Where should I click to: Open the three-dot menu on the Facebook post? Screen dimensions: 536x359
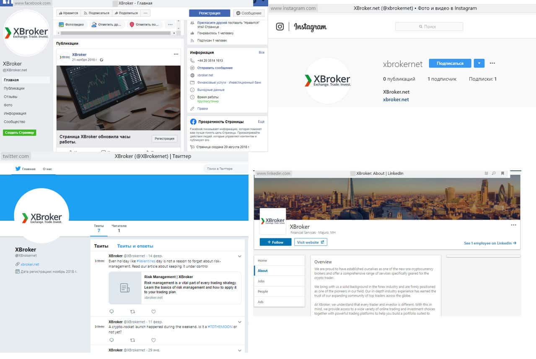point(176,54)
